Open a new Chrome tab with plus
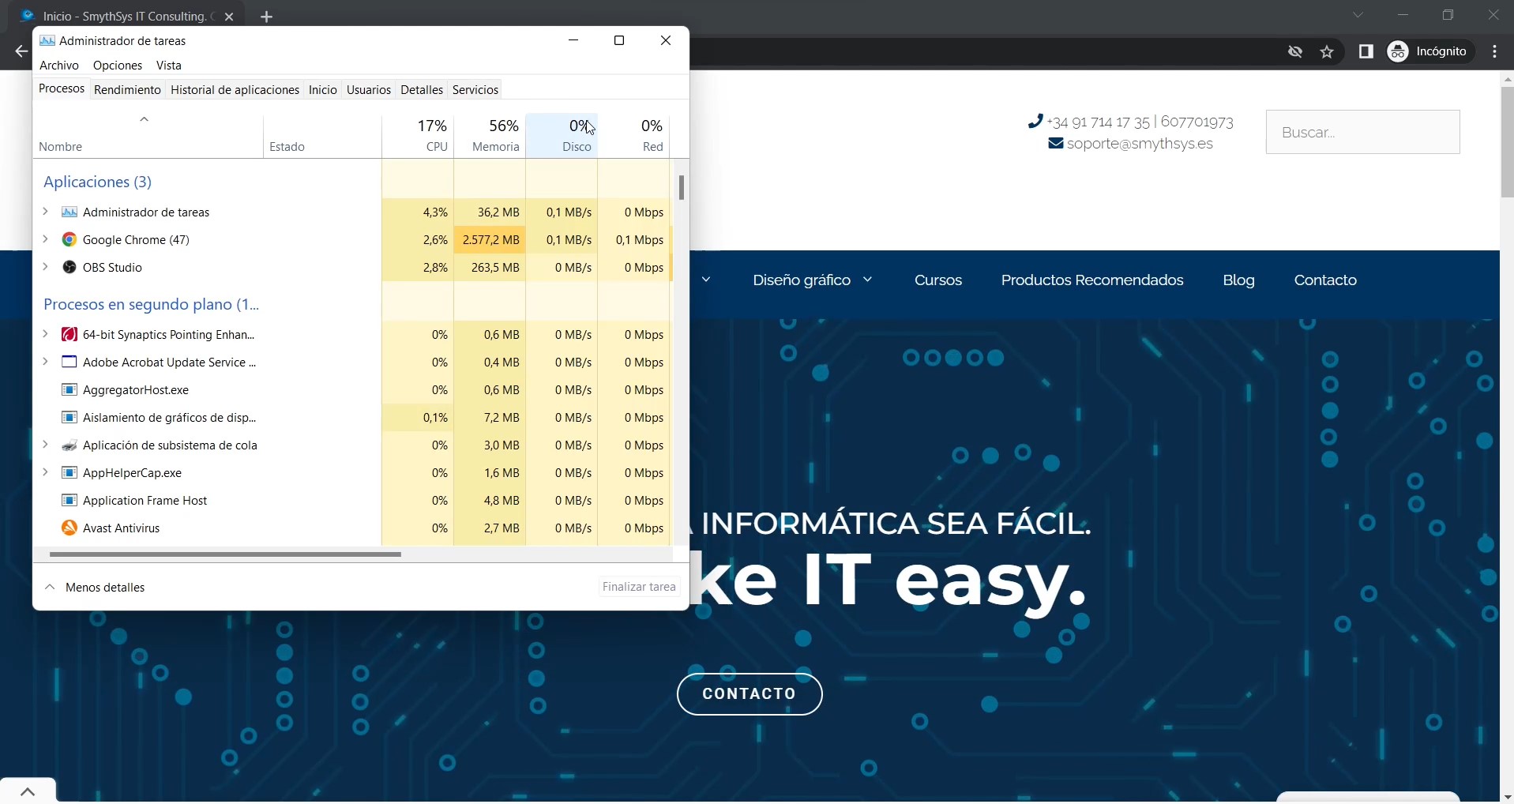1514x804 pixels. [267, 17]
